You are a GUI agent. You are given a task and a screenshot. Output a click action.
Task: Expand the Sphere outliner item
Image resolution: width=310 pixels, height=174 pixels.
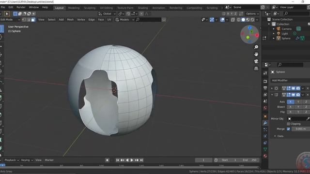point(274,39)
